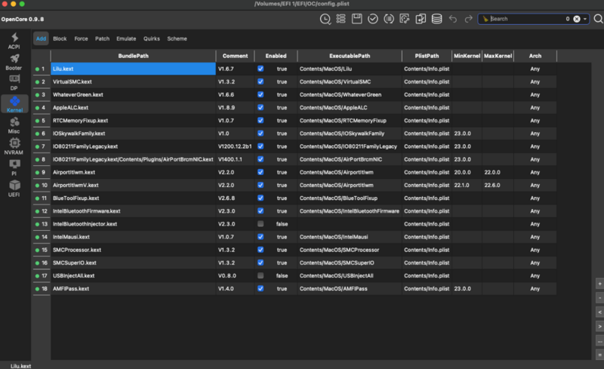The image size is (604, 369).
Task: Open the search history dropdown arrow
Action: pos(584,19)
